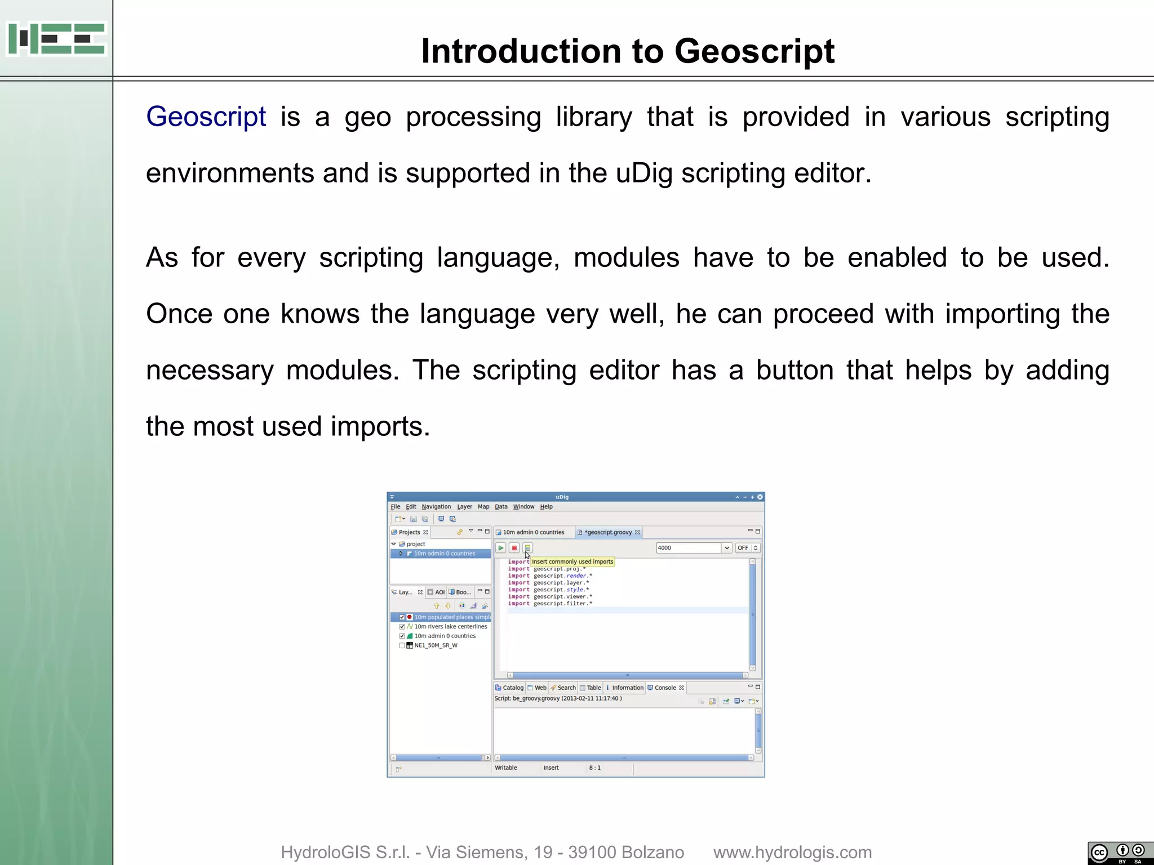This screenshot has width=1154, height=865.
Task: Click the scroll lock icon in Console toolbar
Action: click(x=712, y=701)
